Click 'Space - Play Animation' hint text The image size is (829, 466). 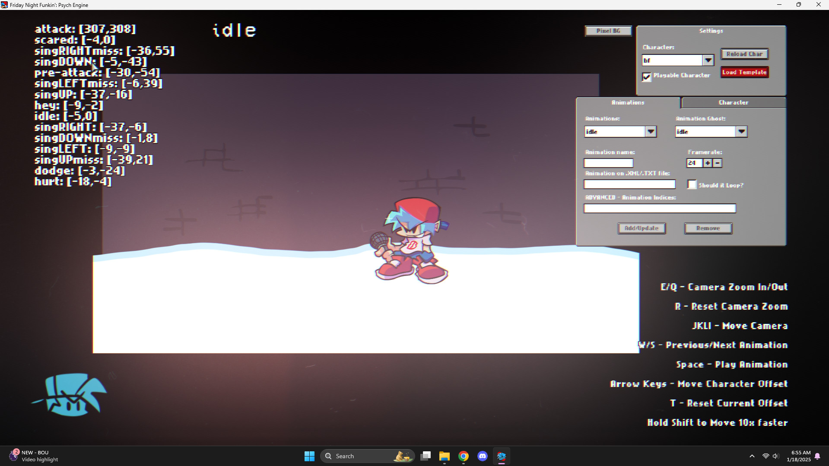pyautogui.click(x=732, y=365)
